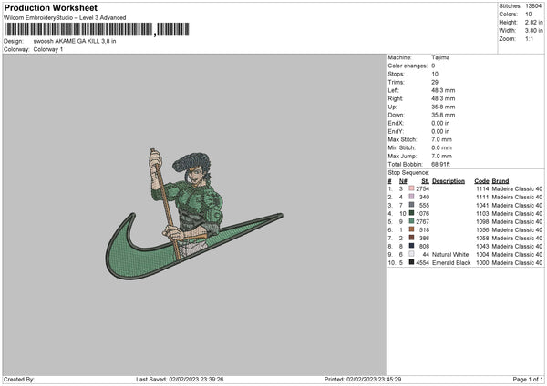Click the 'N#' column header
This screenshot has width=547, height=386.
click(x=403, y=181)
